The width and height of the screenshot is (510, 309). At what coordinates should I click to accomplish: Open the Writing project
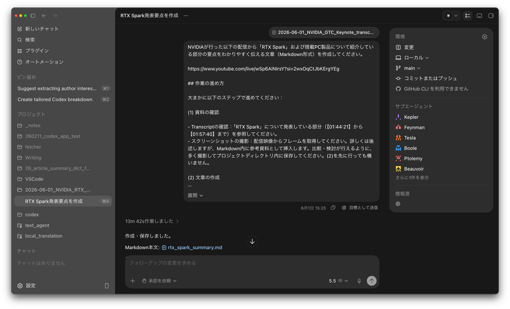click(29, 157)
